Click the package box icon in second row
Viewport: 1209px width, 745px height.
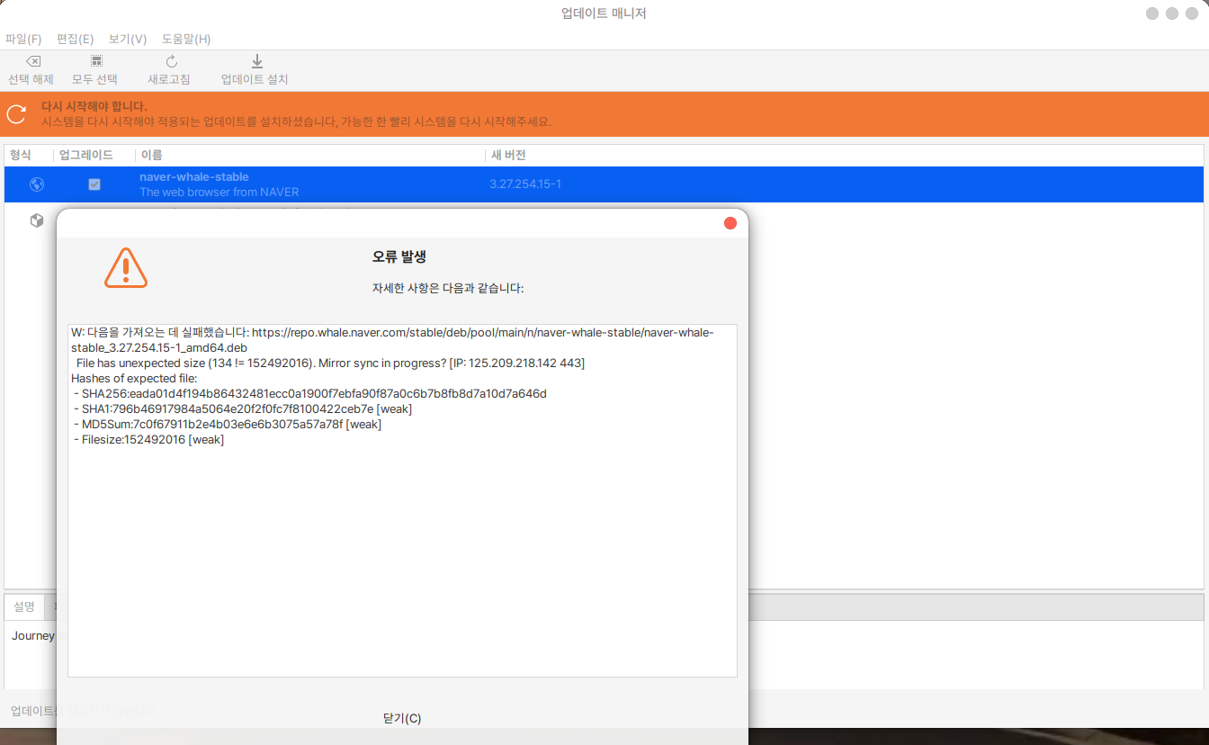pyautogui.click(x=37, y=220)
